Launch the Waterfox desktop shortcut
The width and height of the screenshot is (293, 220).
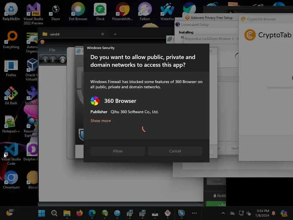pyautogui.click(x=167, y=11)
